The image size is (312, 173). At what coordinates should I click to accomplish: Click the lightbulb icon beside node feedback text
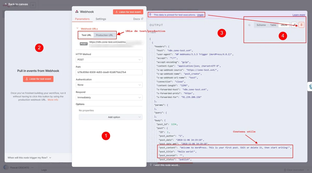[x=151, y=165]
